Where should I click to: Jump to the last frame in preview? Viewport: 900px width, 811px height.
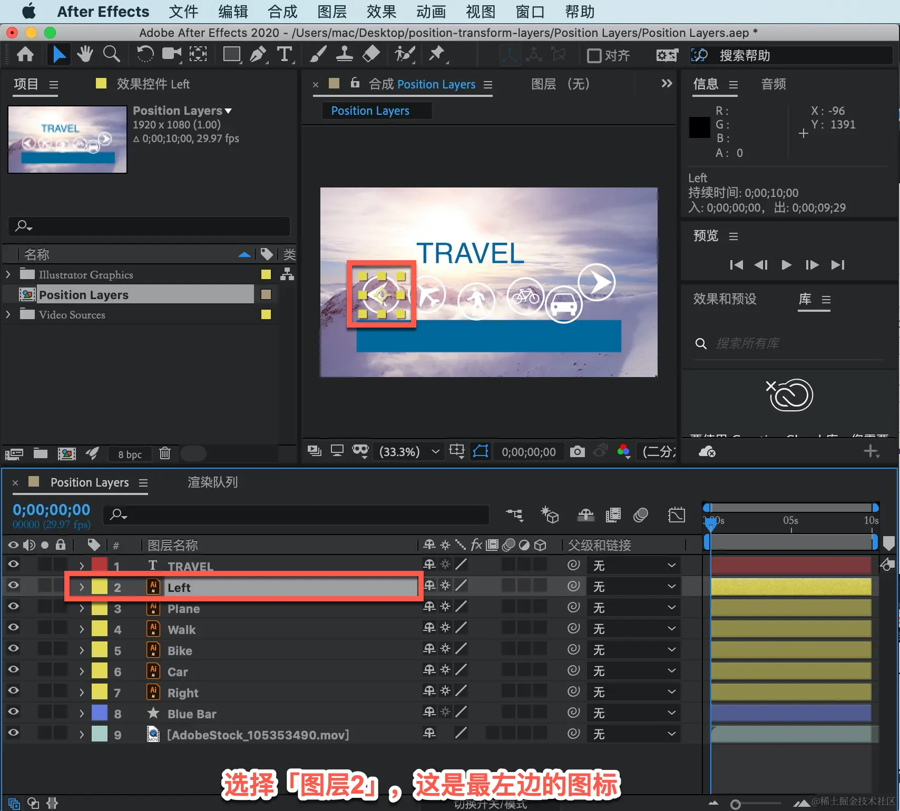[x=838, y=264]
